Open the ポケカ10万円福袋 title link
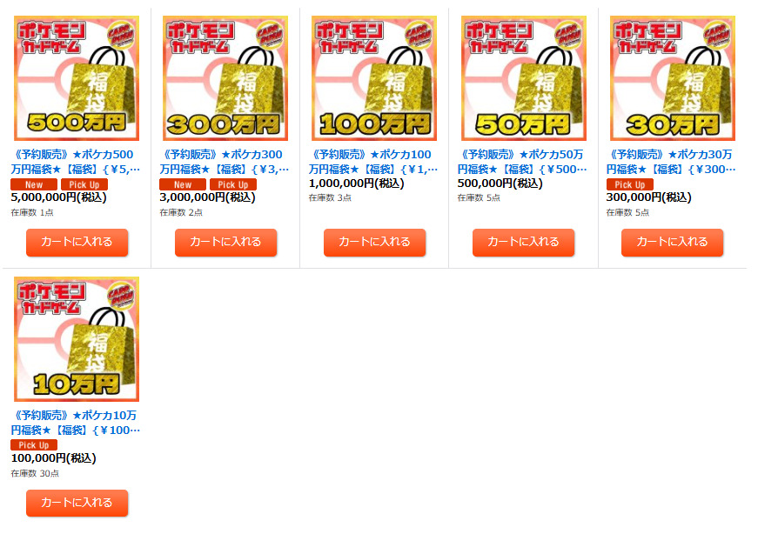The image size is (758, 534). [76, 423]
